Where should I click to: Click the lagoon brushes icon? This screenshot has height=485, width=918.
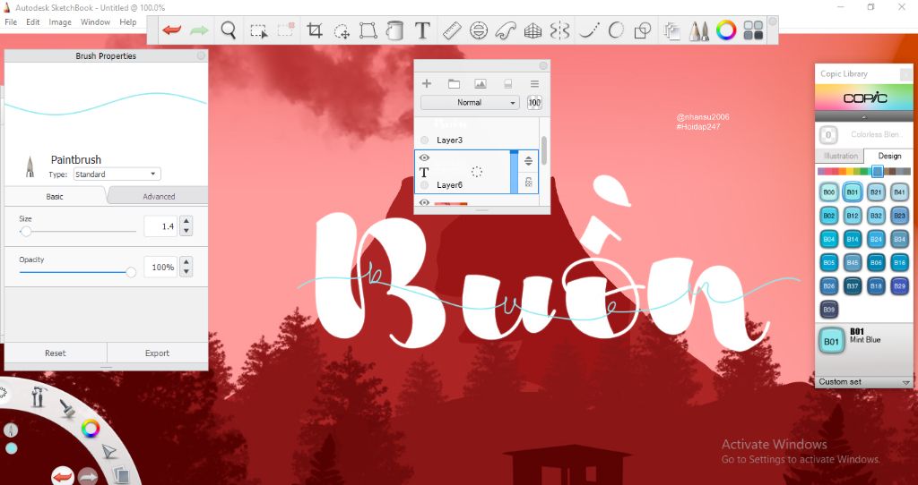coord(67,407)
